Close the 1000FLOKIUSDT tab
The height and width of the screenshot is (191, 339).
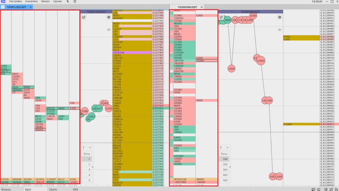coord(31,7)
